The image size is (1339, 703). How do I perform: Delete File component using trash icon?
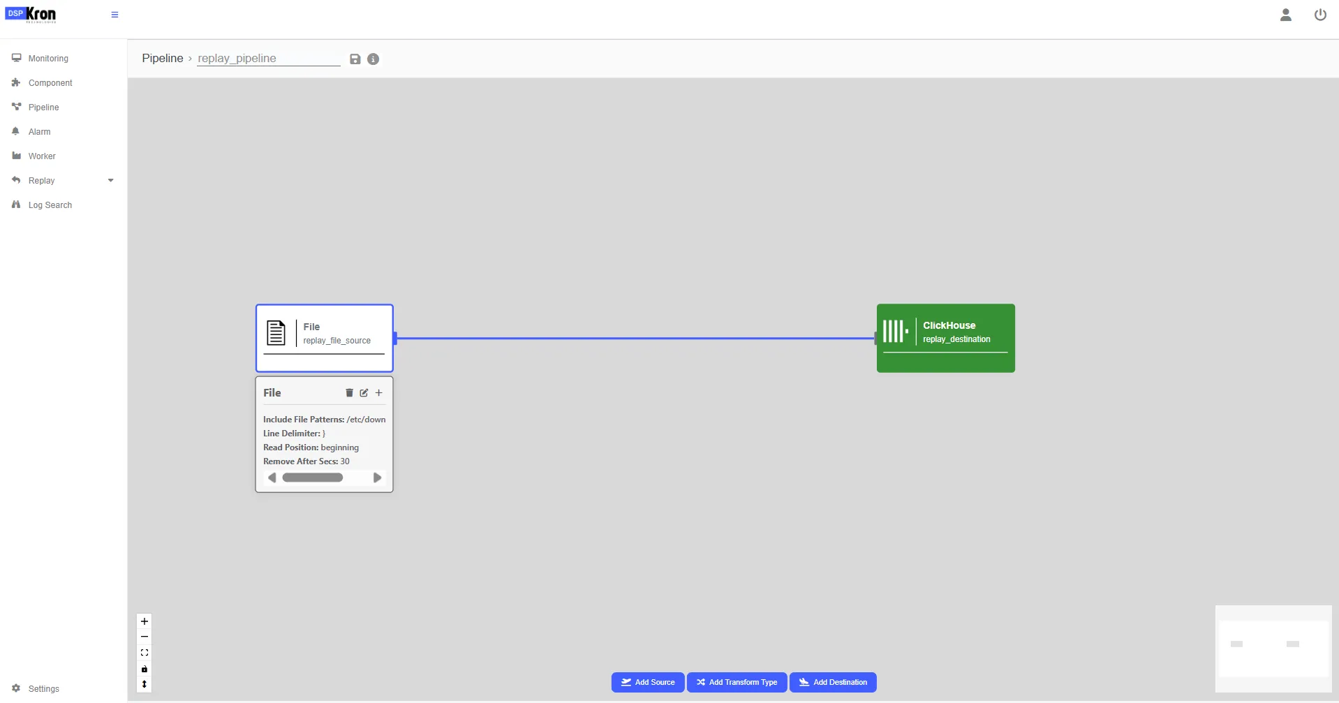[349, 393]
